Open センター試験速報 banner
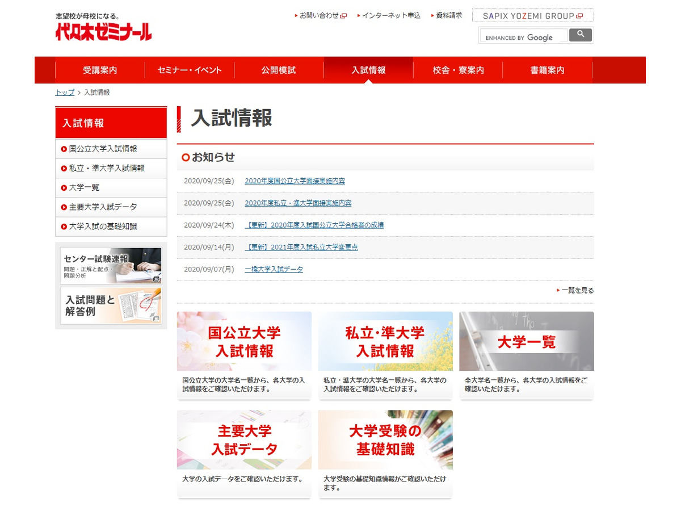Viewport: 681px width, 511px height. click(111, 266)
